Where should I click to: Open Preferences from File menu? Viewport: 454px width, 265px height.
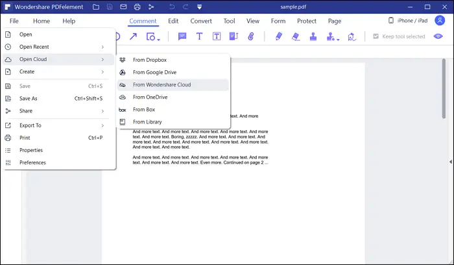click(x=58, y=162)
